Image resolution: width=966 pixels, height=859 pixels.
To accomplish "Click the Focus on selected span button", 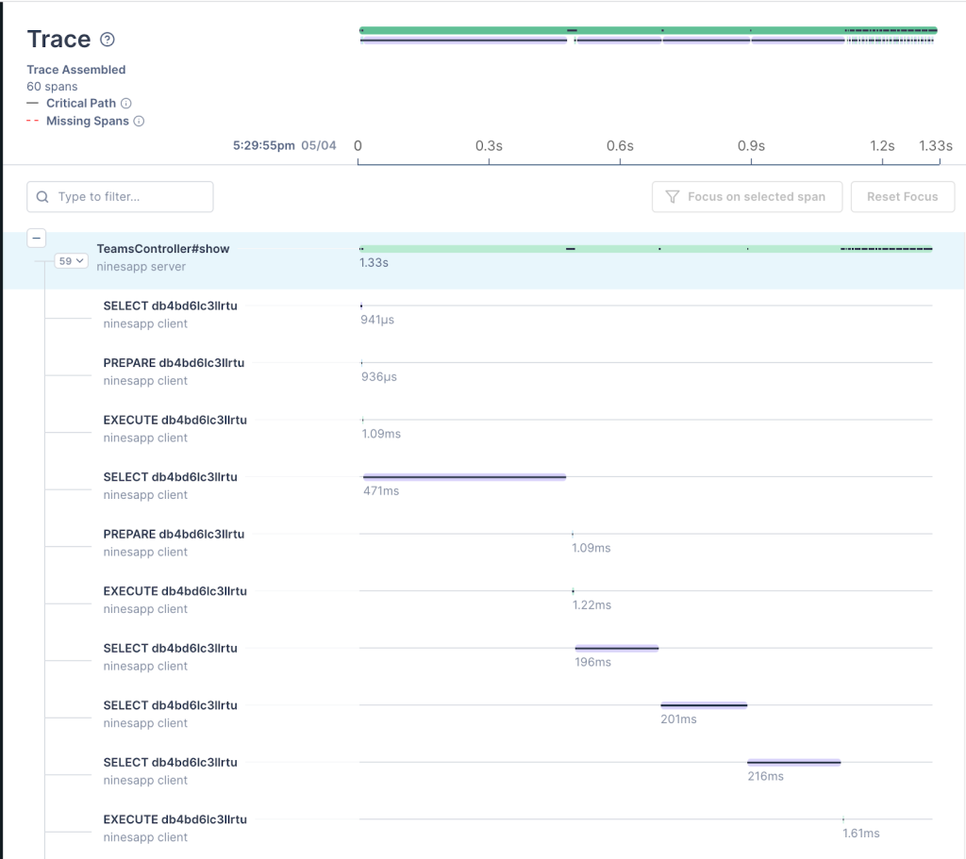I will (x=746, y=196).
